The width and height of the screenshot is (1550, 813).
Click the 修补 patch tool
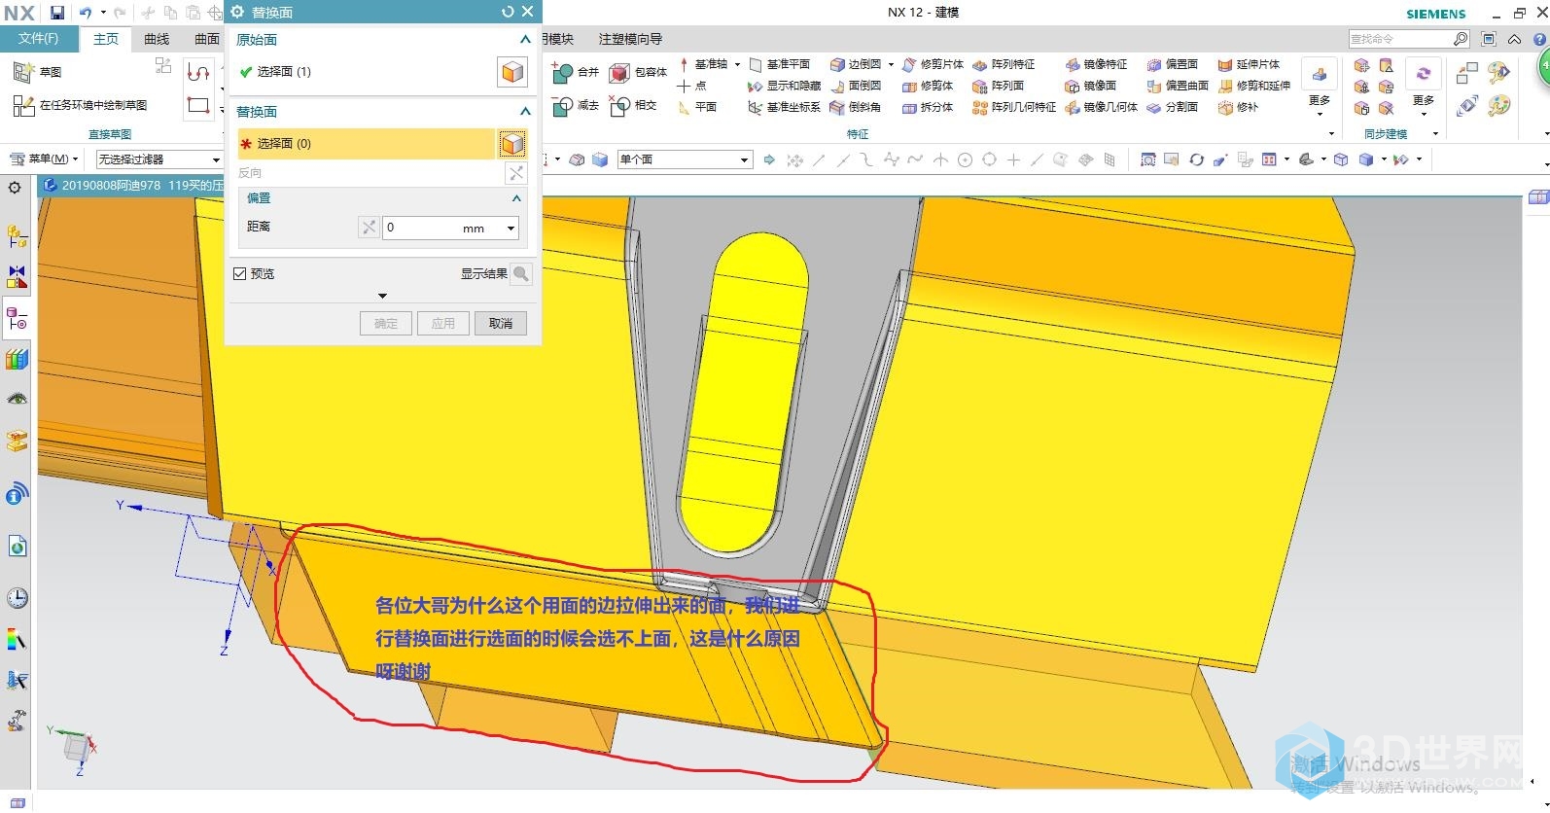tap(1239, 107)
